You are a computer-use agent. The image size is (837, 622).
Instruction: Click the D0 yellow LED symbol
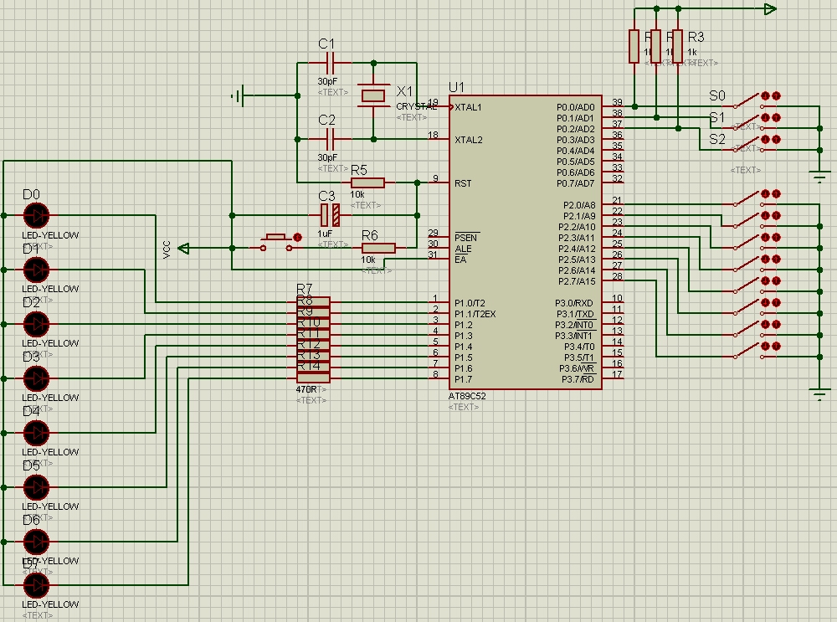[36, 215]
